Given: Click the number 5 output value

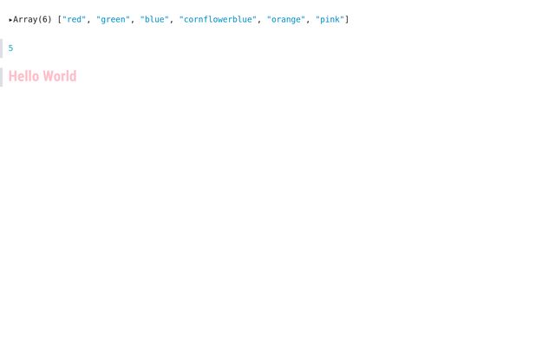Looking at the screenshot, I should 10,48.
